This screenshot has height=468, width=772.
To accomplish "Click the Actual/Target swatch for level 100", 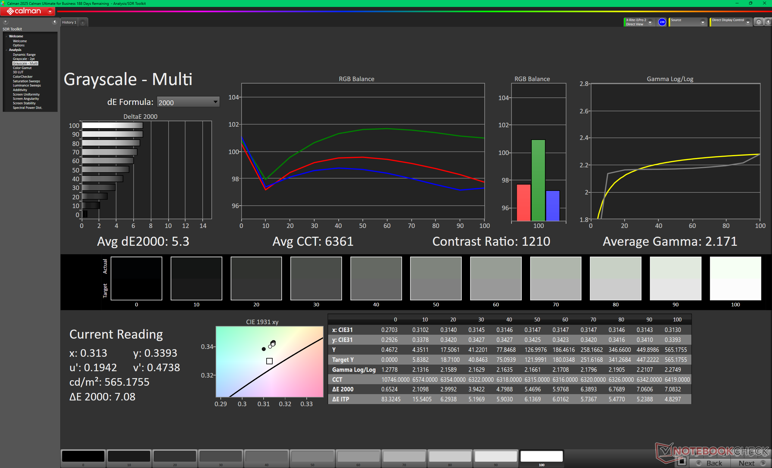I will [x=735, y=279].
